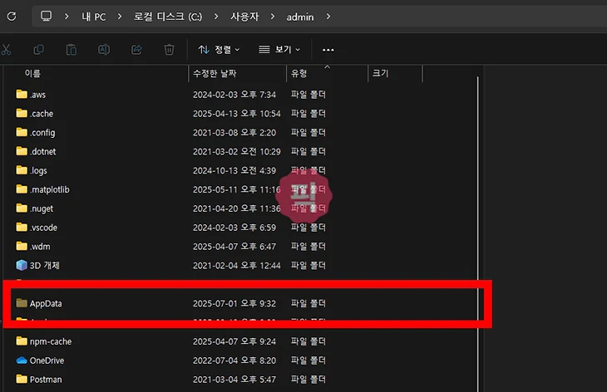The width and height of the screenshot is (607, 392).
Task: Expand the chevron after admin in the address bar
Action: pyautogui.click(x=328, y=16)
